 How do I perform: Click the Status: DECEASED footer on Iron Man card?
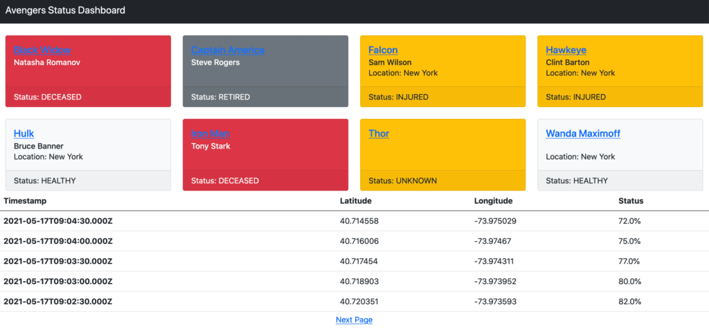[x=225, y=181]
